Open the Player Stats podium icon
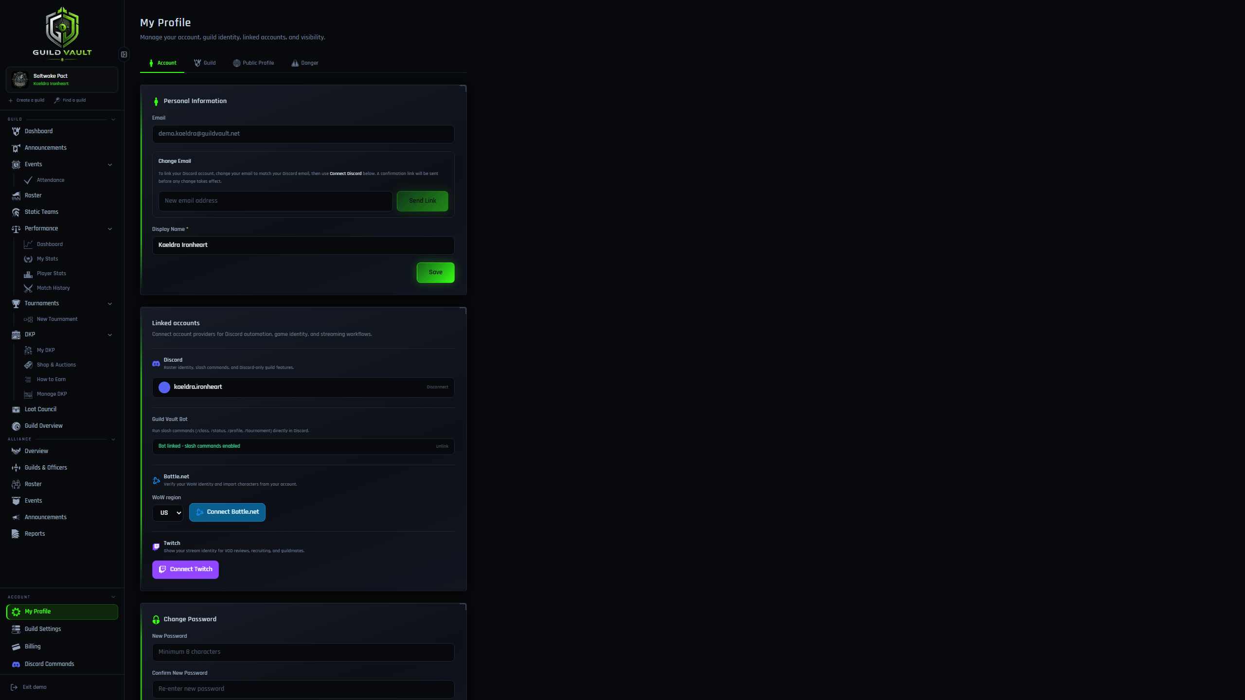1245x700 pixels. [x=28, y=274]
